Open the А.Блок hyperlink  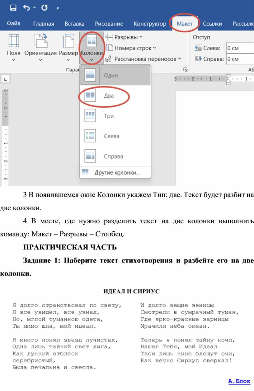(239, 381)
